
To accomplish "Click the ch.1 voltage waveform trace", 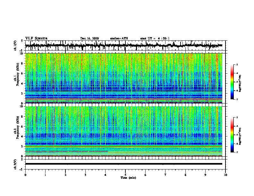I will coord(123,45).
